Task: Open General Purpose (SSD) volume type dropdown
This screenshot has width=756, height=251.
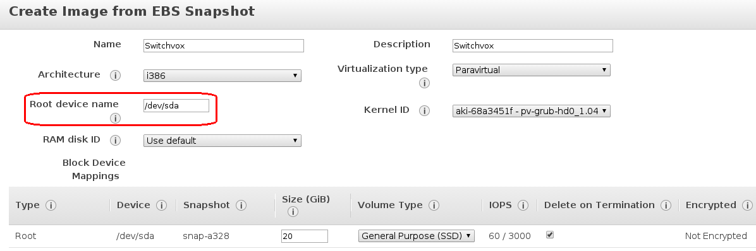Action: [x=417, y=236]
